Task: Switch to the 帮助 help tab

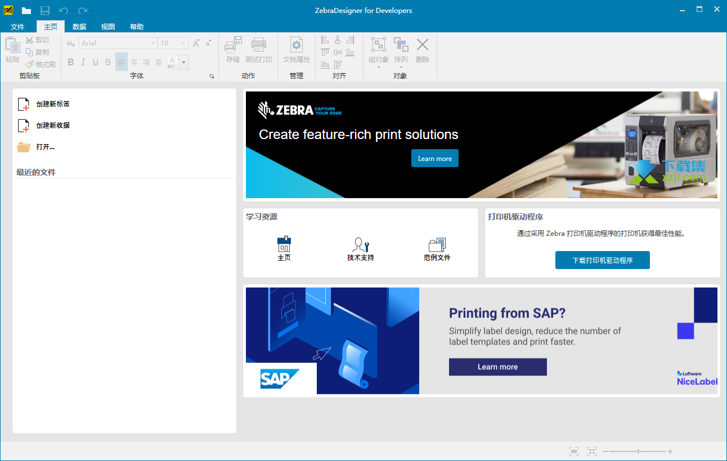Action: point(137,26)
